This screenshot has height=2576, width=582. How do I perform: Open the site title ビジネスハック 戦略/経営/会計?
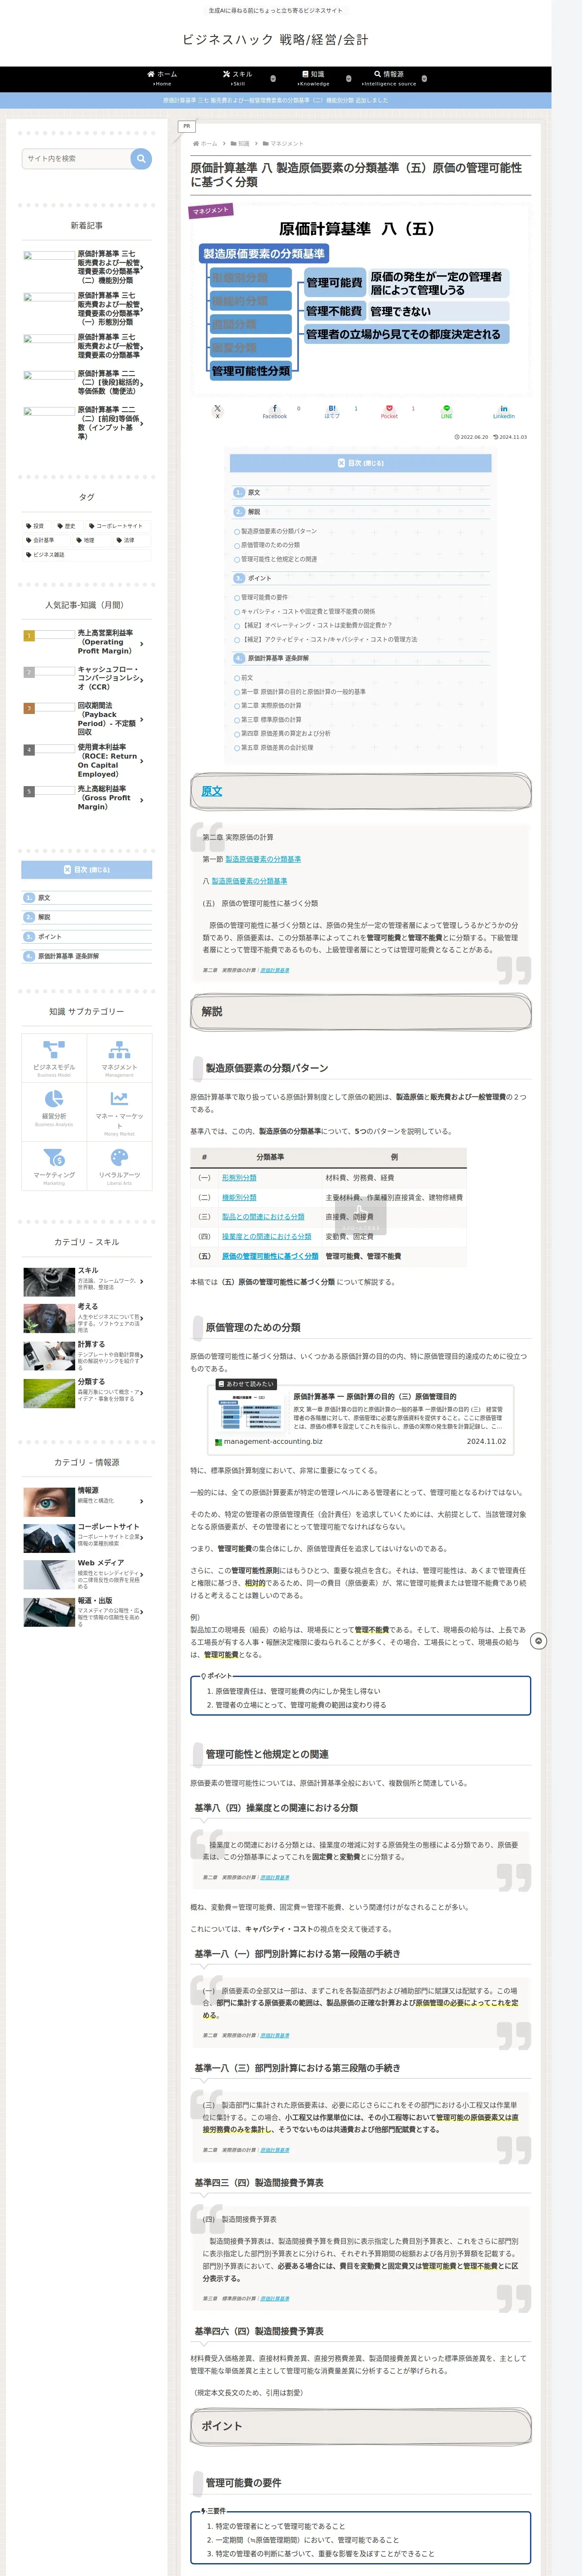pos(275,40)
